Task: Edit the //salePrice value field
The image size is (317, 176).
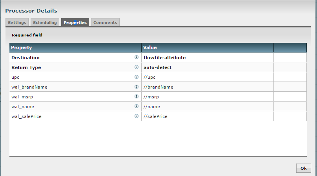Action: click(x=207, y=116)
